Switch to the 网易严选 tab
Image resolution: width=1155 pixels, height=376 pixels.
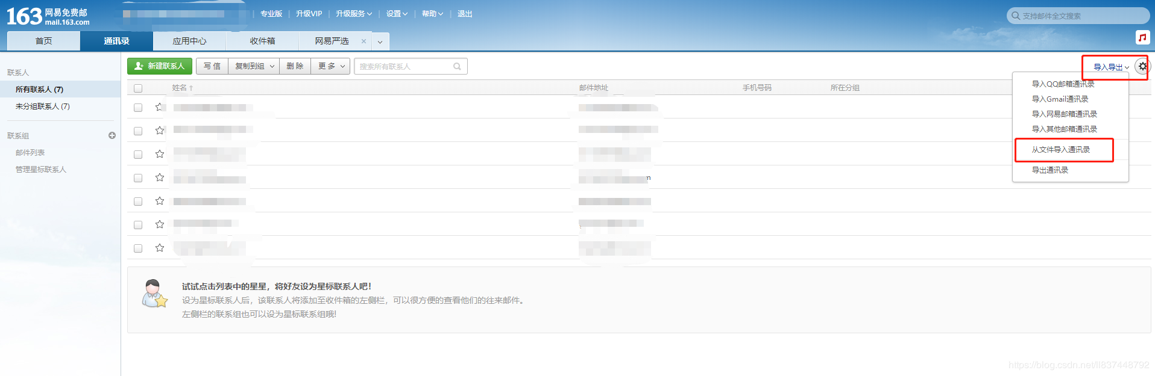click(x=332, y=41)
